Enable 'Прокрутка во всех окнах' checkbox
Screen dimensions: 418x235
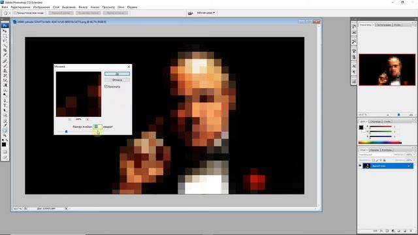15,13
